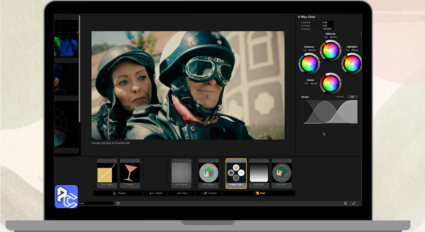This screenshot has width=425, height=232.
Task: Disable the Film Grain tool via its corner toggle
Action: [x=266, y=161]
